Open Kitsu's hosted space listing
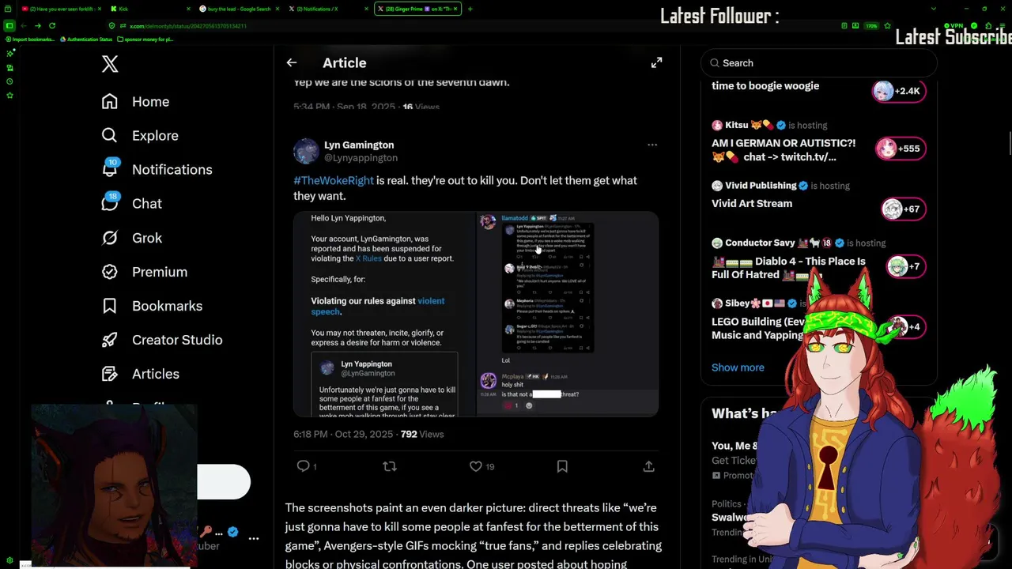The width and height of the screenshot is (1012, 569). [x=818, y=141]
